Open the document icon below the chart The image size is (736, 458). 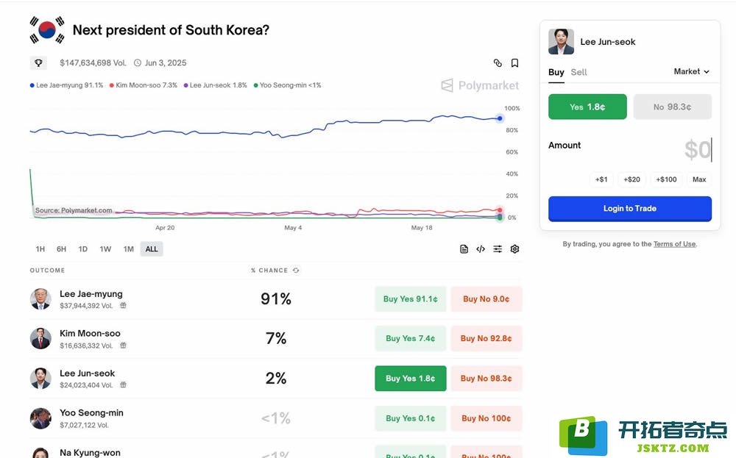tap(464, 249)
